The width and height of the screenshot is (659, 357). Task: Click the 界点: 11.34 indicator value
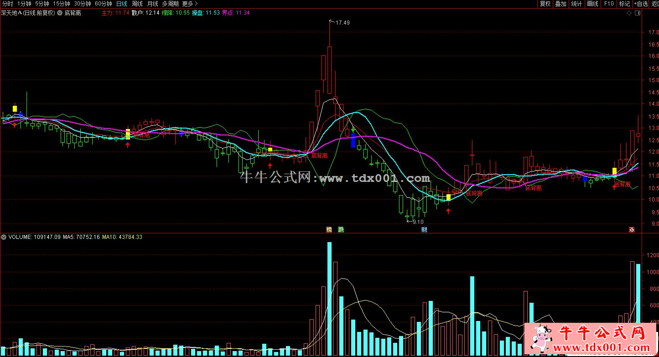(x=236, y=13)
